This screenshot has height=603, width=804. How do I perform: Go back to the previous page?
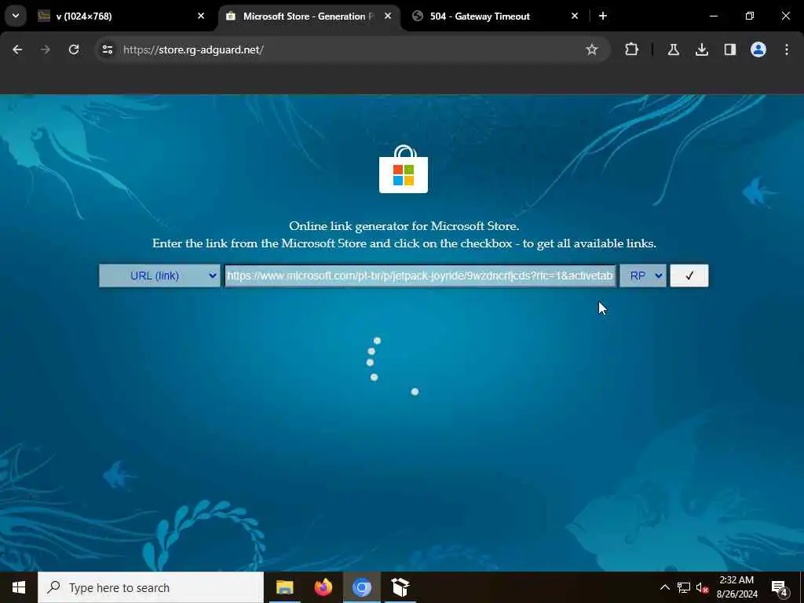click(x=17, y=49)
